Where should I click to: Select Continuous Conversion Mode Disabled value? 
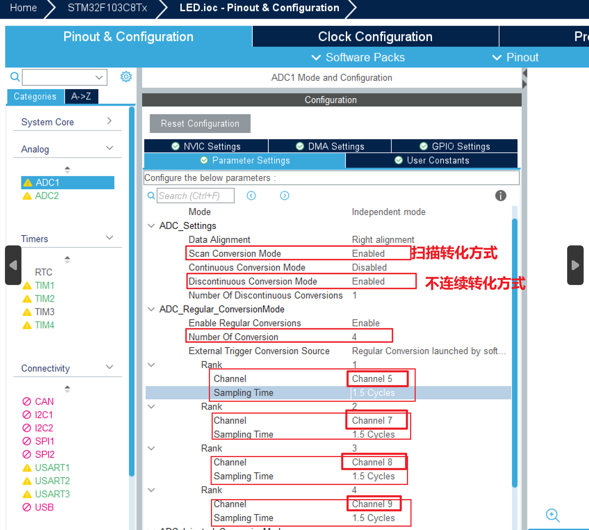click(369, 267)
